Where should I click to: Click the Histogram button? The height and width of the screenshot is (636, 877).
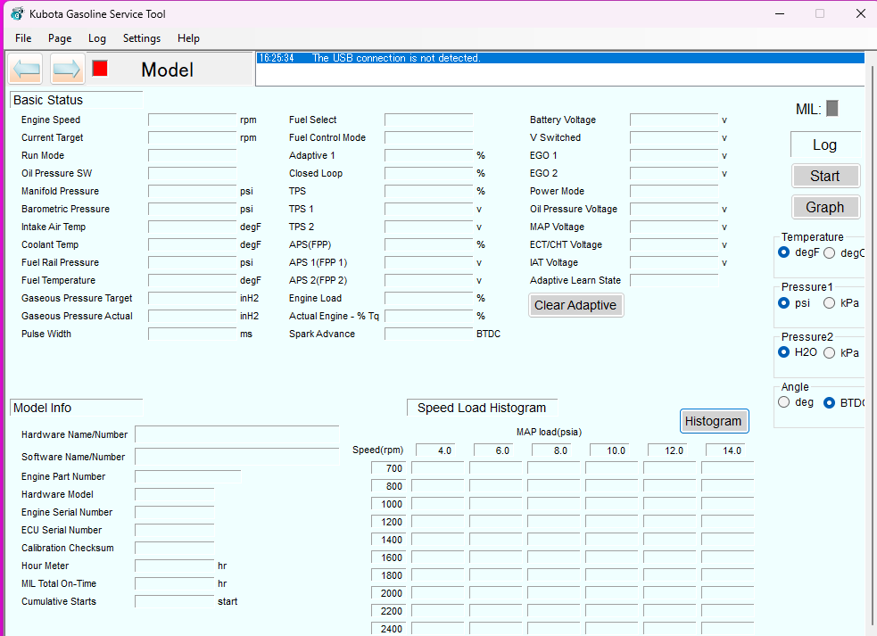click(714, 421)
